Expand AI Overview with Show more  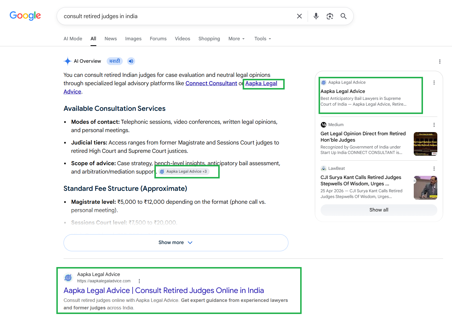pyautogui.click(x=176, y=243)
